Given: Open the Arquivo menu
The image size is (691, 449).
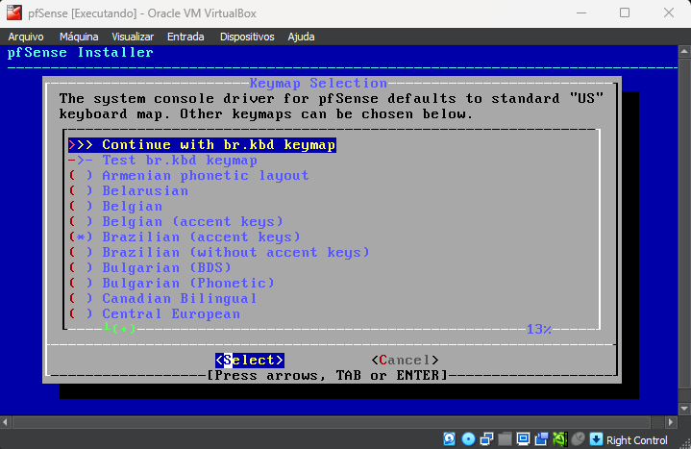Looking at the screenshot, I should point(26,37).
